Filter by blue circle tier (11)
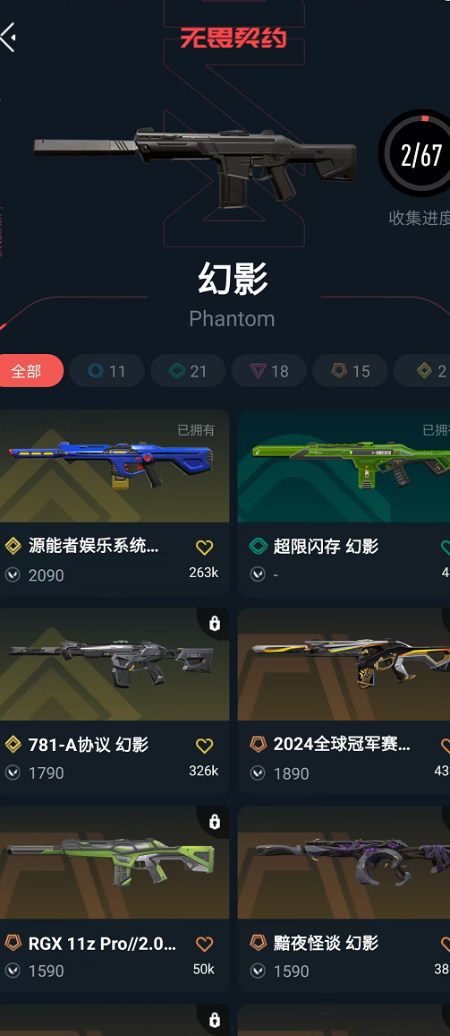Screen dimensions: 450x1036 106,371
